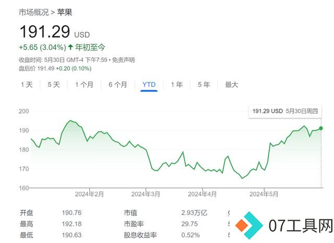Click the 191.29 current price

[45, 31]
